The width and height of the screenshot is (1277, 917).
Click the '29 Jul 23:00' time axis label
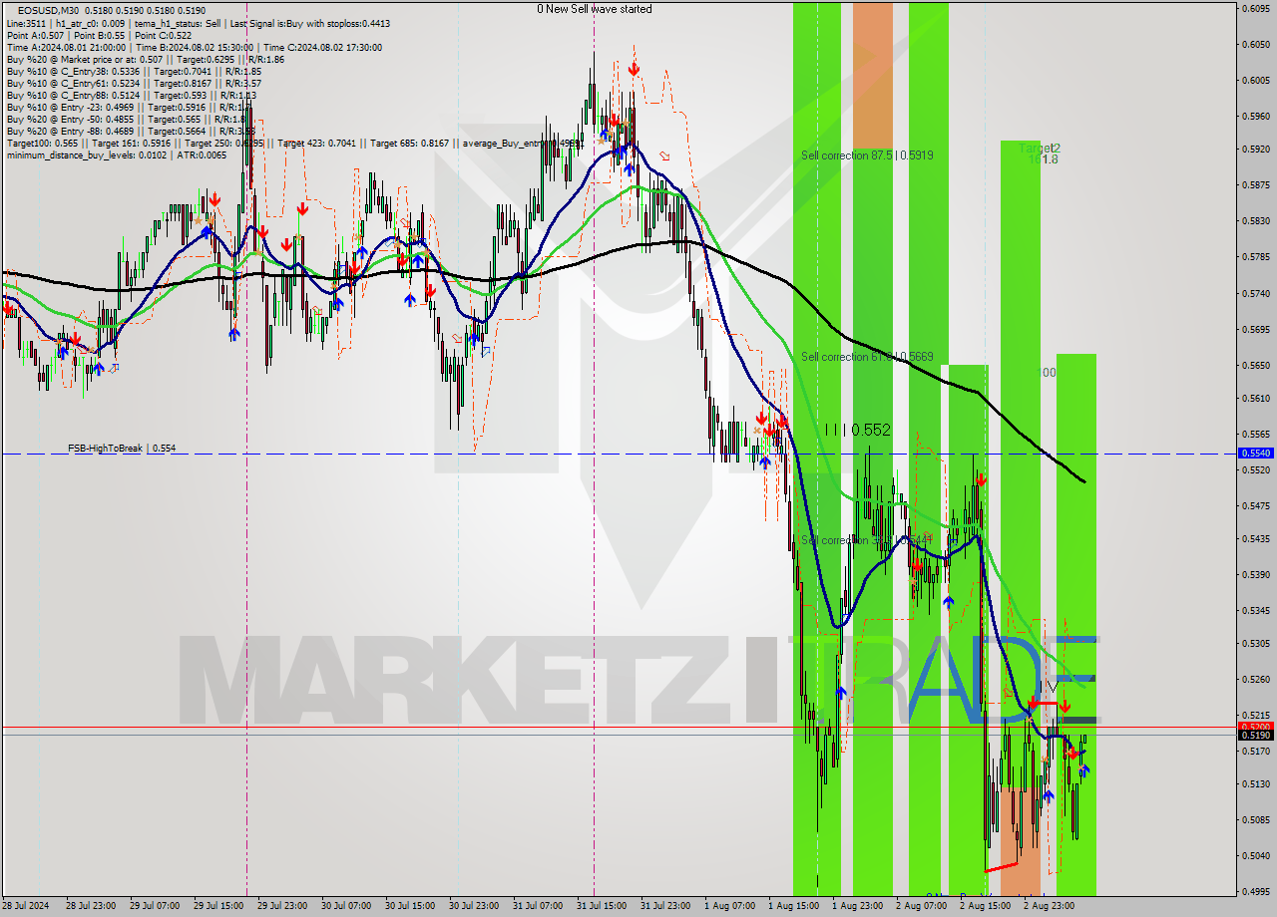click(x=284, y=906)
